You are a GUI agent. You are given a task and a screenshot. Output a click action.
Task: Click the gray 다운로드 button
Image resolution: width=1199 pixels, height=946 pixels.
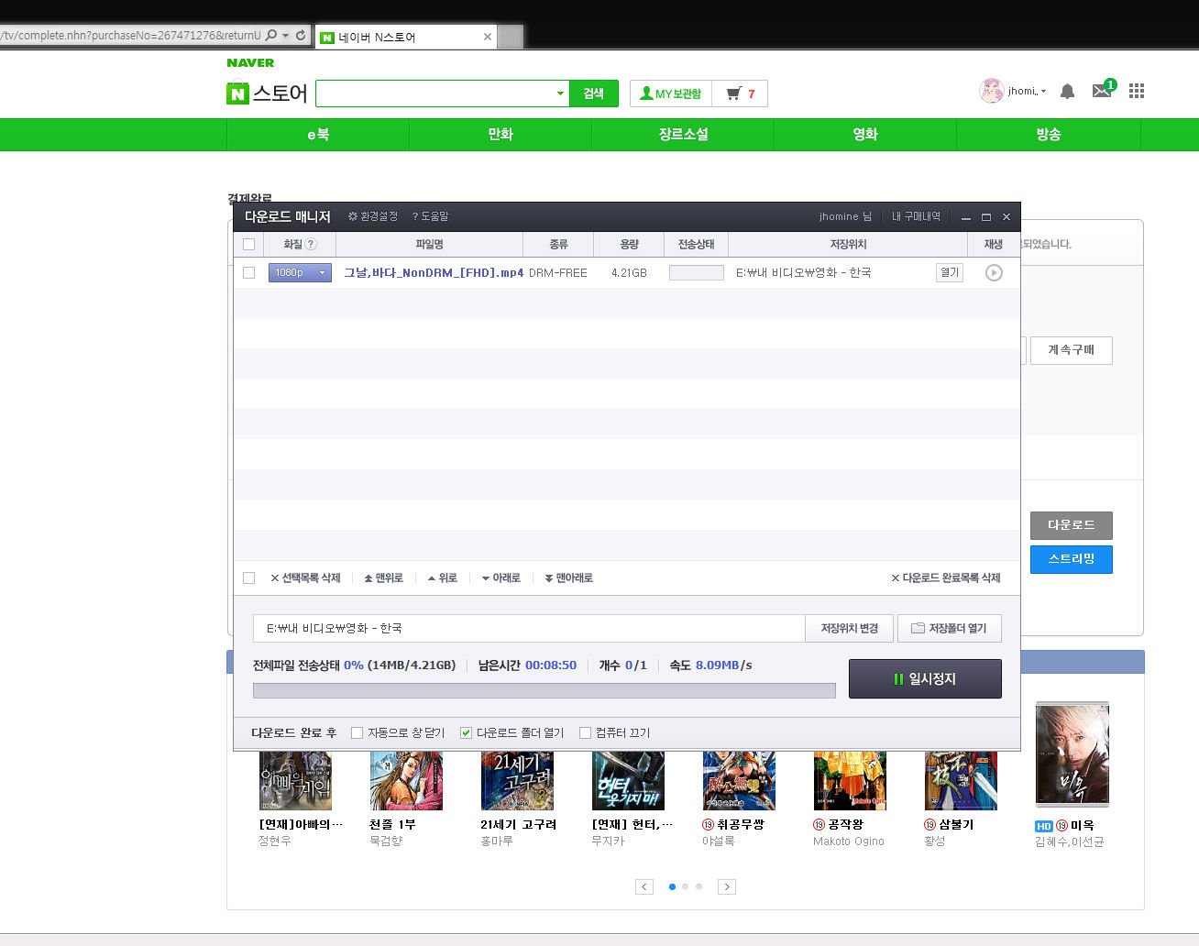click(x=1072, y=525)
